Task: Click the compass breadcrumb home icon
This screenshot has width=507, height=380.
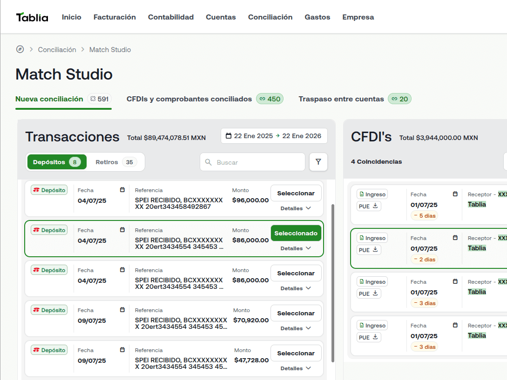Action: point(20,49)
